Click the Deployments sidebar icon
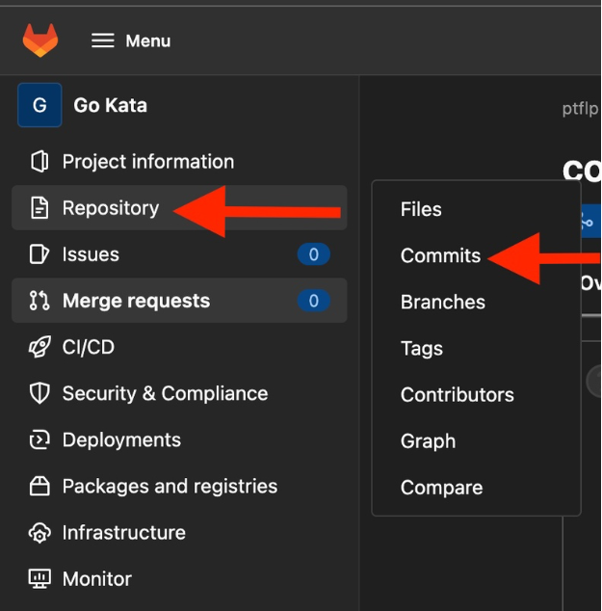 pos(39,439)
